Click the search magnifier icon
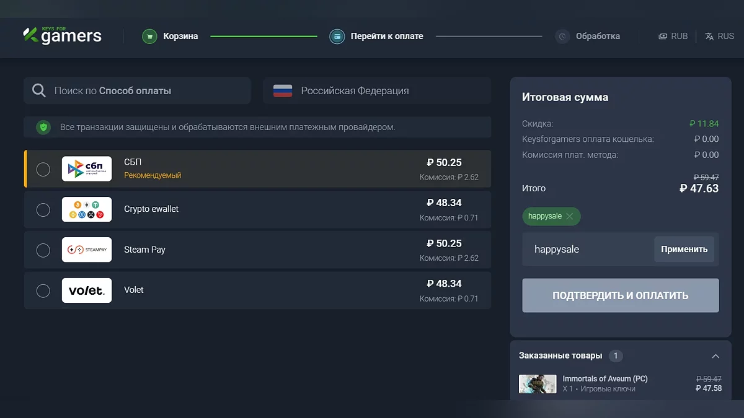This screenshot has width=744, height=418. 39,91
